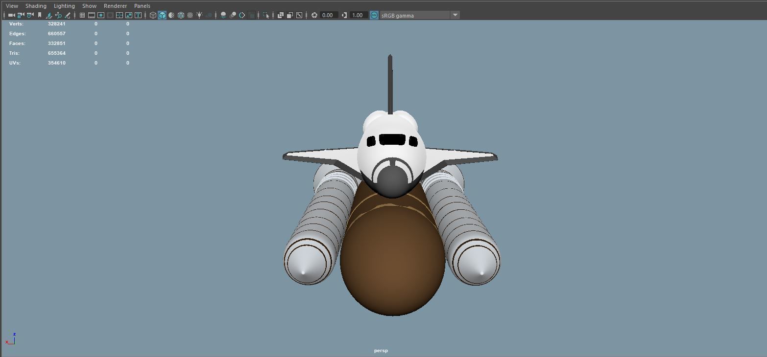Enable the Textured display icon
Screen dimensions: 767x357
190,15
